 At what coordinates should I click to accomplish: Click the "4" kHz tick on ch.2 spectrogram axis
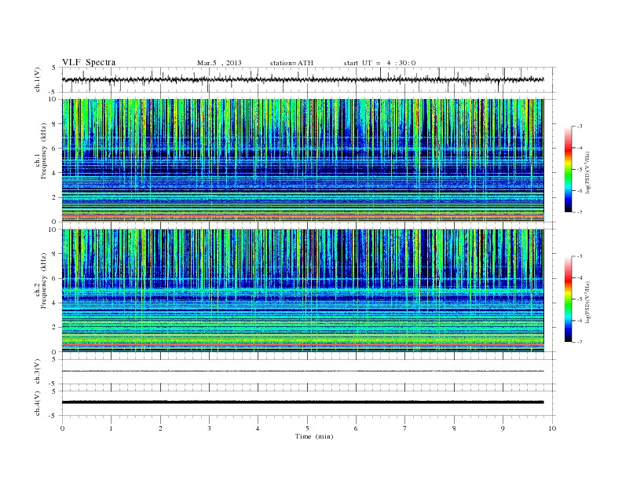[54, 303]
